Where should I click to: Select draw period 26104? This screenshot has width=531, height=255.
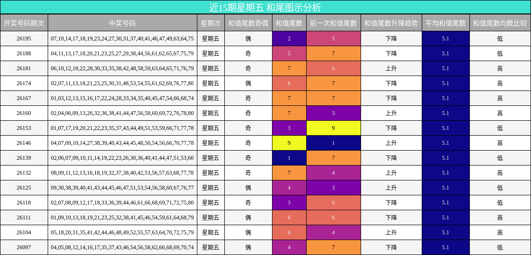point(24,232)
